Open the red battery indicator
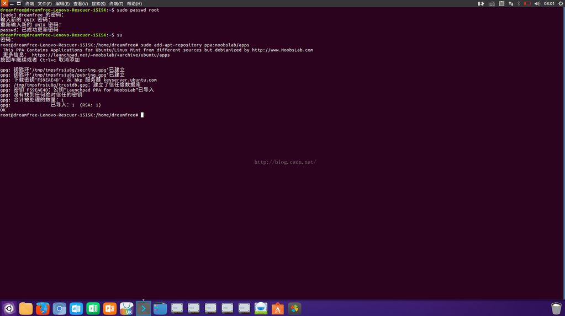The height and width of the screenshot is (316, 565). point(527,4)
